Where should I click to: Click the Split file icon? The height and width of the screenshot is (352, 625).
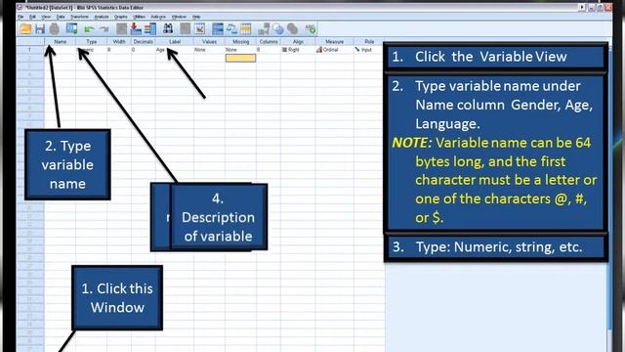coord(218,29)
